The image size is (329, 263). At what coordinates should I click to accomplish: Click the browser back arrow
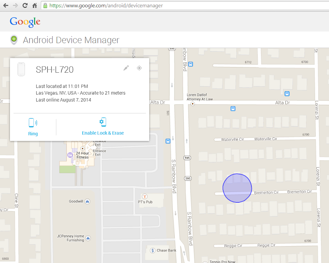[x=6, y=5]
